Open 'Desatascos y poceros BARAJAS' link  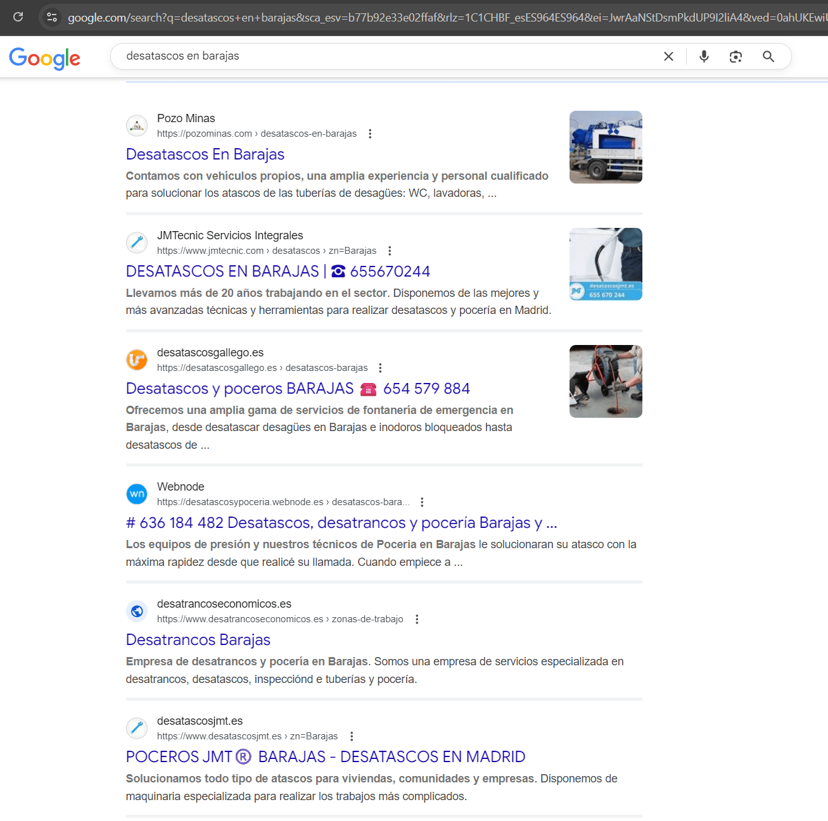pyautogui.click(x=298, y=389)
